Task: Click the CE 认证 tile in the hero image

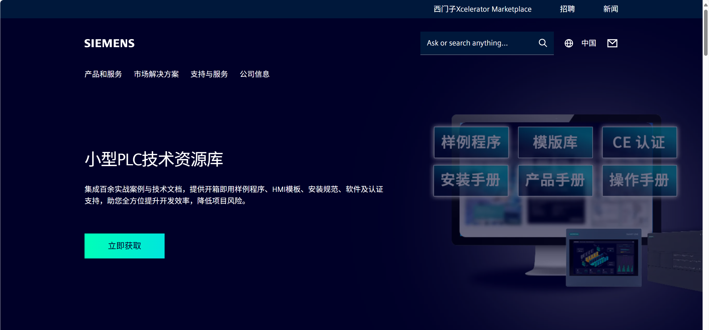Action: click(x=639, y=142)
